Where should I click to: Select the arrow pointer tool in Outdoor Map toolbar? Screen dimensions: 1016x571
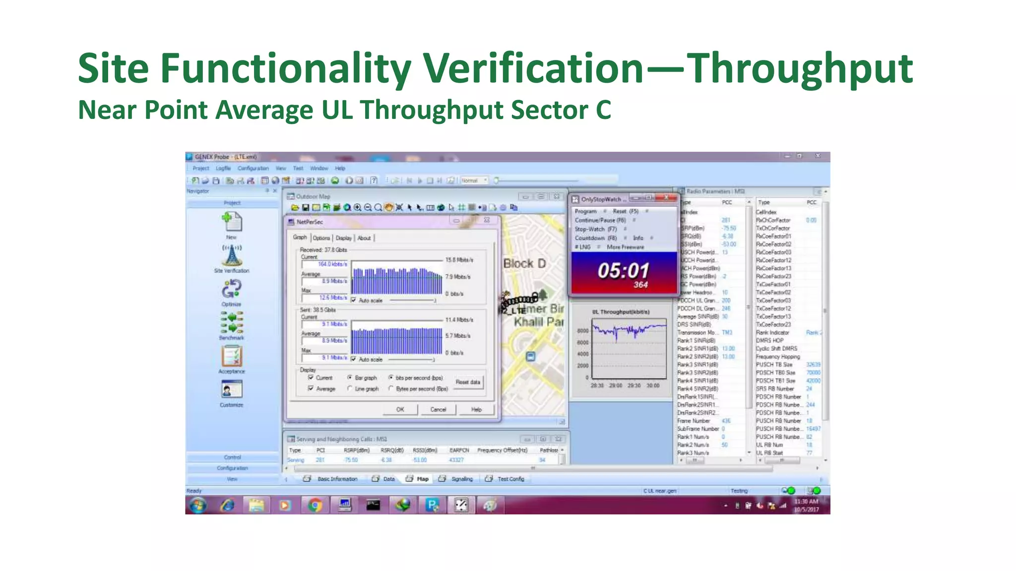coord(410,207)
